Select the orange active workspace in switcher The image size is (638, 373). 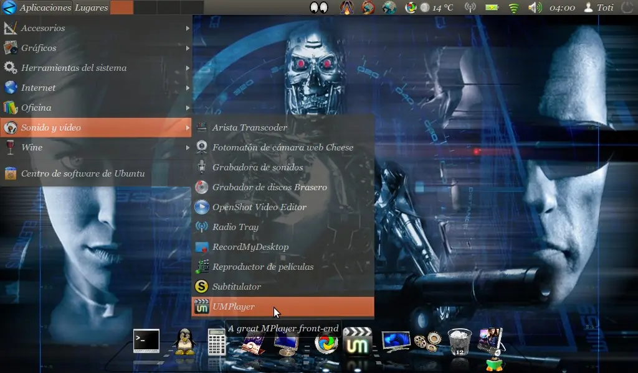click(121, 7)
